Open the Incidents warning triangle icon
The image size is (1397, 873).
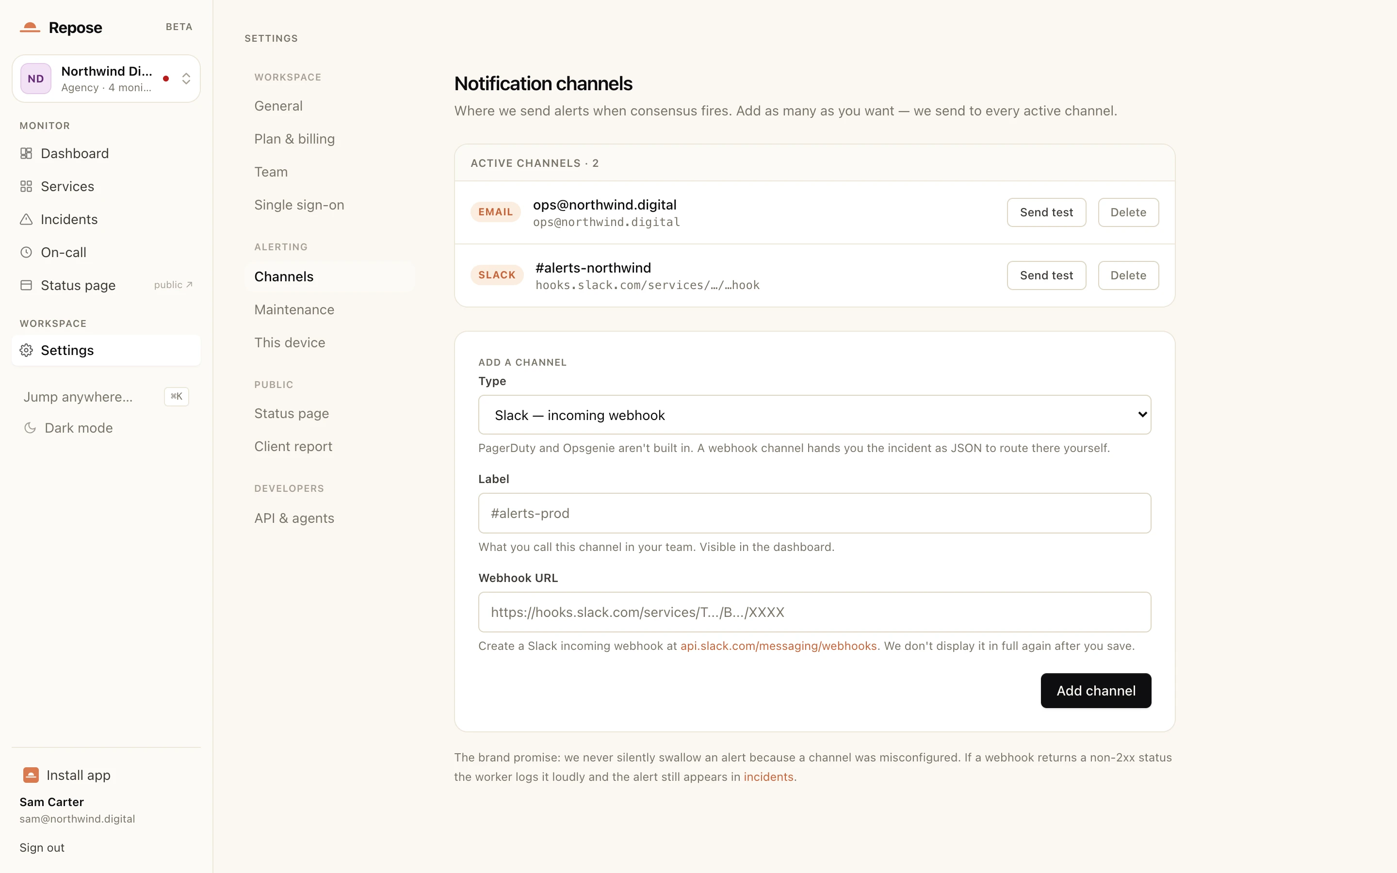tap(26, 219)
